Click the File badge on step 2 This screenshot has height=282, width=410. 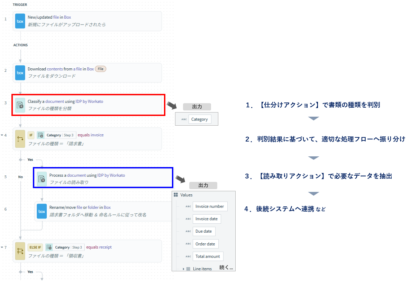(x=100, y=69)
